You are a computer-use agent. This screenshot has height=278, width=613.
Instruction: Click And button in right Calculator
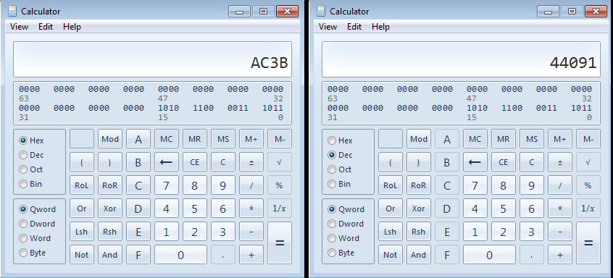(419, 255)
